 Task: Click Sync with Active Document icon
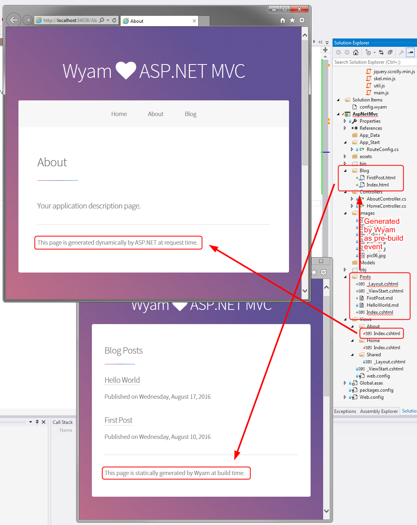(381, 52)
